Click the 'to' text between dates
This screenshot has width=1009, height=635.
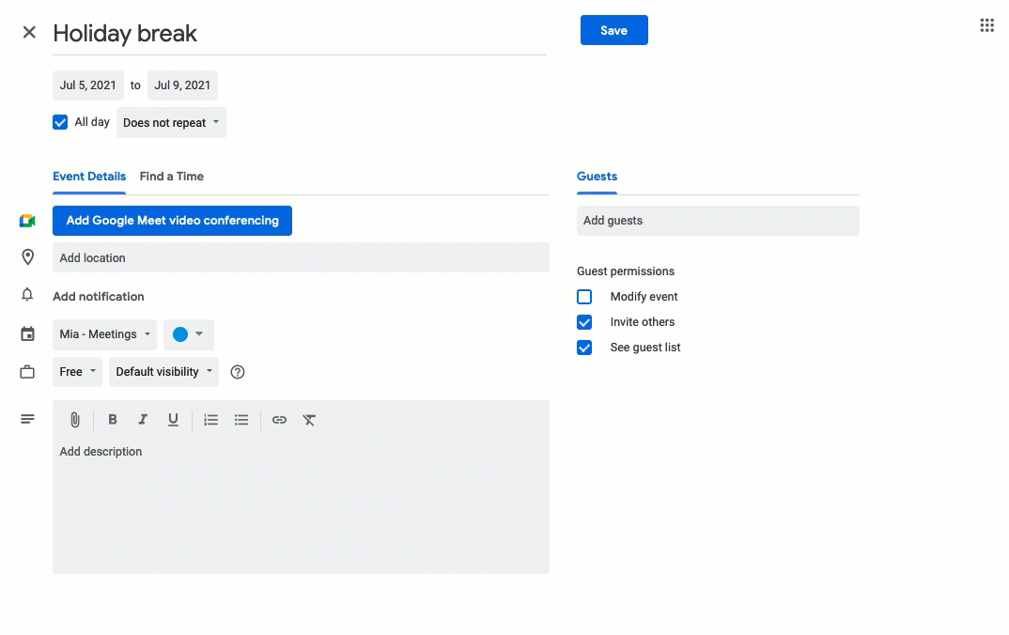point(135,85)
